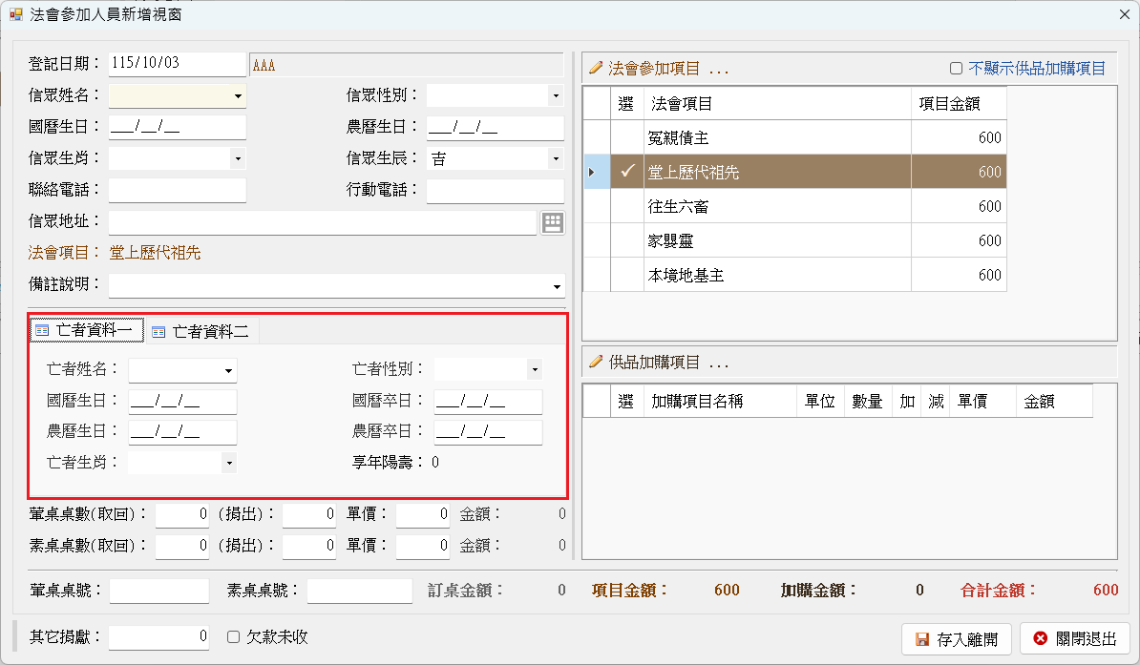This screenshot has height=665, width=1140.
Task: Toggle 不顯示供品加購項目 checkbox
Action: (x=956, y=69)
